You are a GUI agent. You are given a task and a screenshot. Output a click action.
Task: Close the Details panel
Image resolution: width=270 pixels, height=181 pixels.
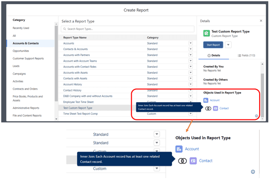[x=261, y=21]
